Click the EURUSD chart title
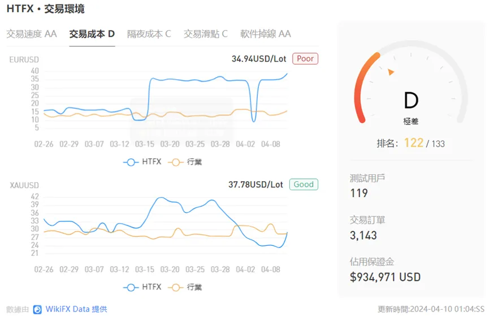The image size is (489, 316). pos(24,59)
